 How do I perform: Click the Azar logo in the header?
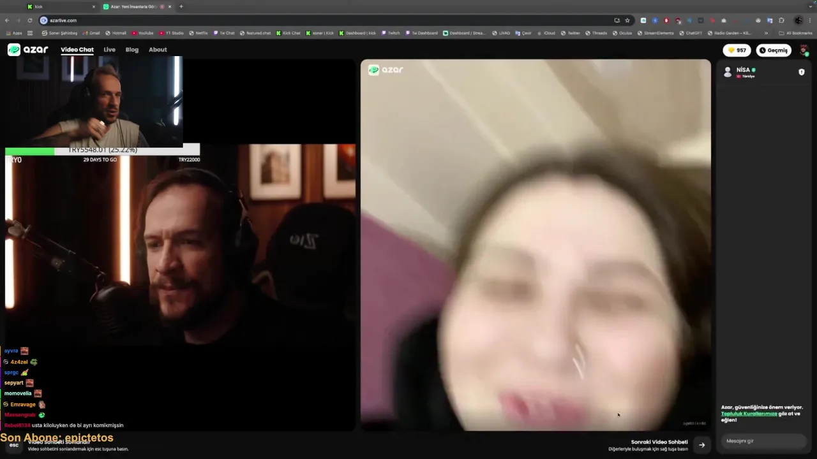[x=27, y=50]
